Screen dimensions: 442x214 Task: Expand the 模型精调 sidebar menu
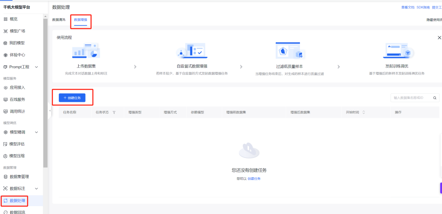(36, 132)
